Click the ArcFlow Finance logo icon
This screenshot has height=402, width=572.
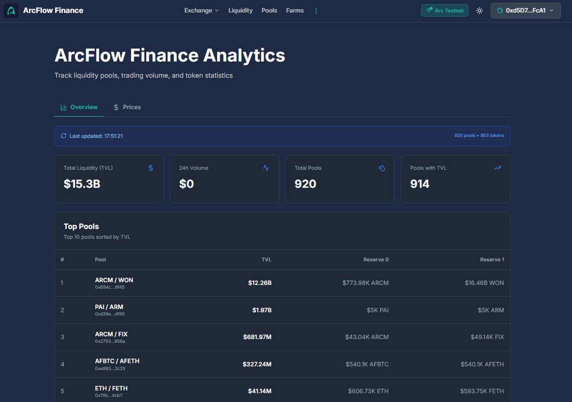click(11, 10)
